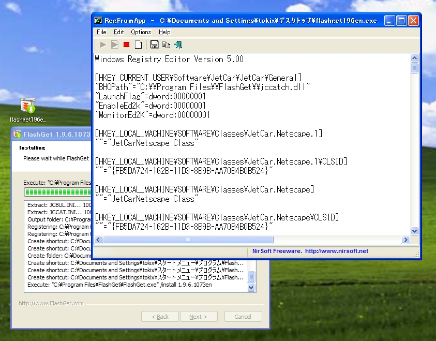This screenshot has height=341, width=436.
Task: Clear output with the blank page icon
Action: [138, 45]
